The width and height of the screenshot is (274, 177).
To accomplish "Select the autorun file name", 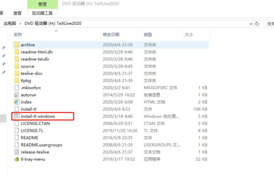I will click(x=28, y=95).
